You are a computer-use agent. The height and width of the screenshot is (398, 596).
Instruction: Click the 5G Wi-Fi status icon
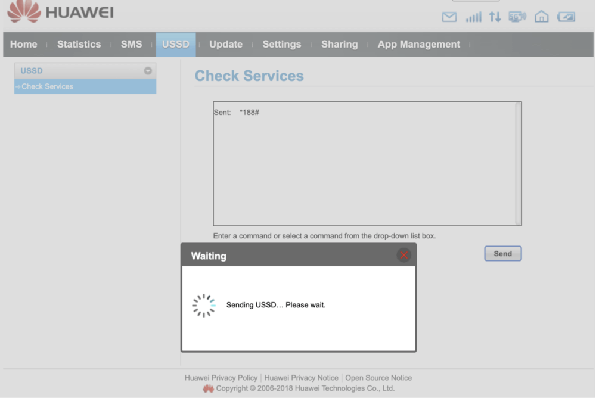517,17
